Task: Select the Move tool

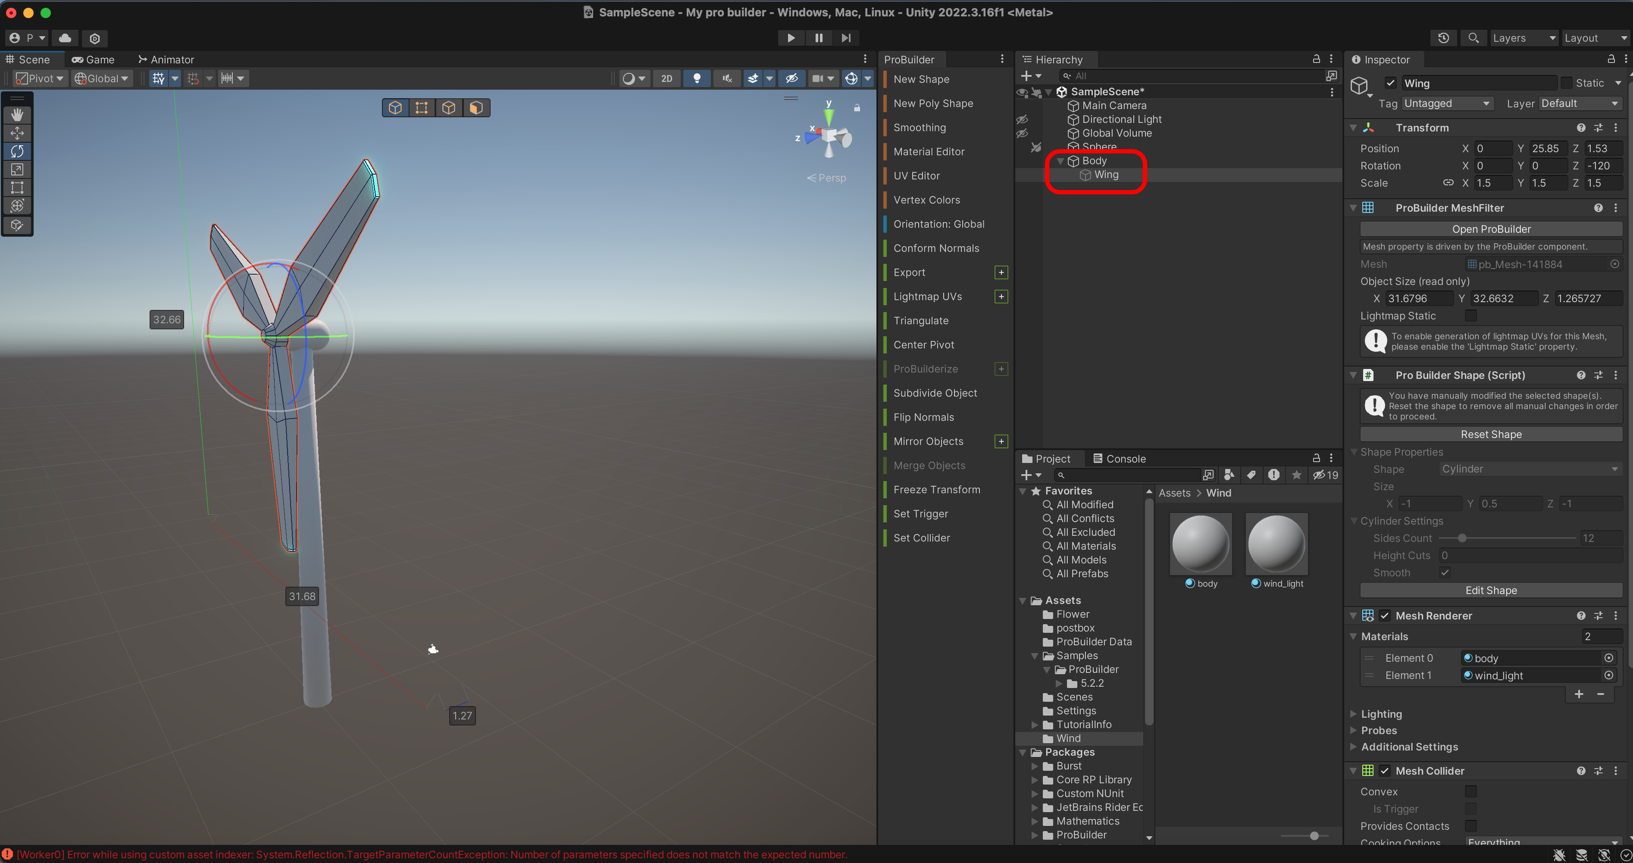Action: pyautogui.click(x=17, y=133)
